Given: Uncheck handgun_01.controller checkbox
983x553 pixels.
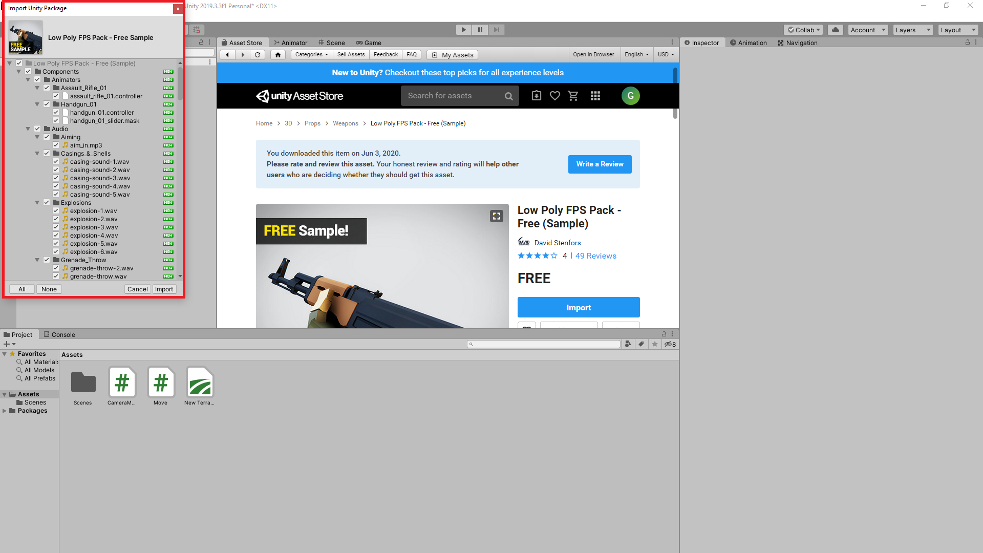Looking at the screenshot, I should [x=56, y=113].
